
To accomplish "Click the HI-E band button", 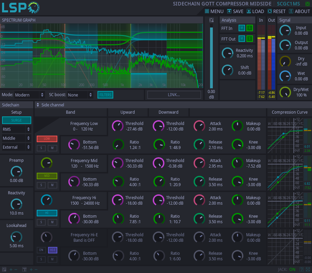I will tap(53, 250).
